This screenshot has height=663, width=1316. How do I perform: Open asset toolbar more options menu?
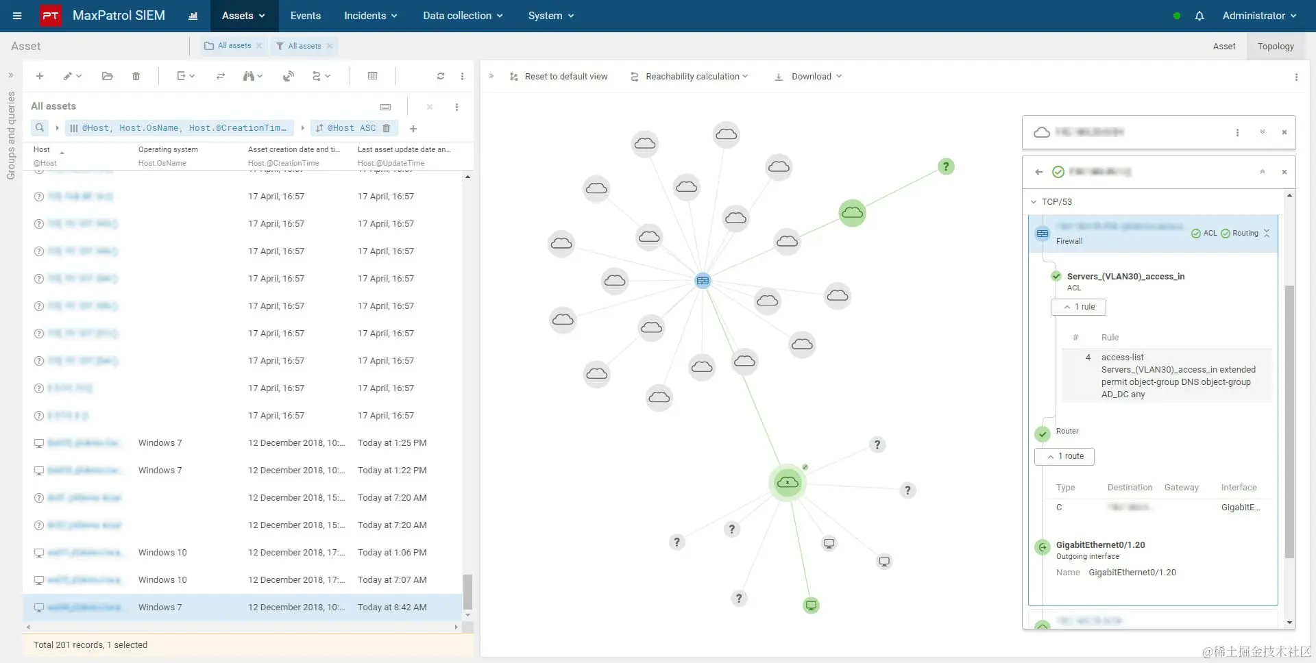(462, 76)
